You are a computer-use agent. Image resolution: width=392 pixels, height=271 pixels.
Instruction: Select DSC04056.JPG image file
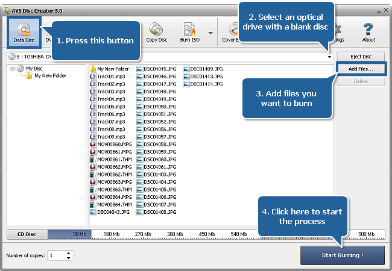point(157,129)
